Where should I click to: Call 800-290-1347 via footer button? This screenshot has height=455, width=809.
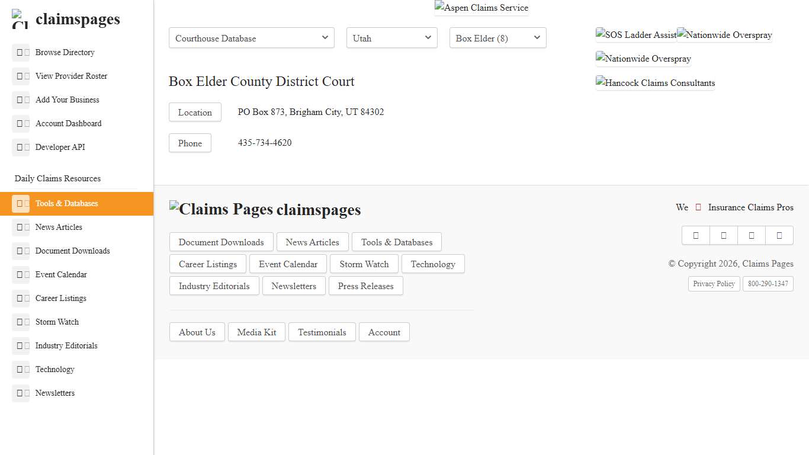768,284
